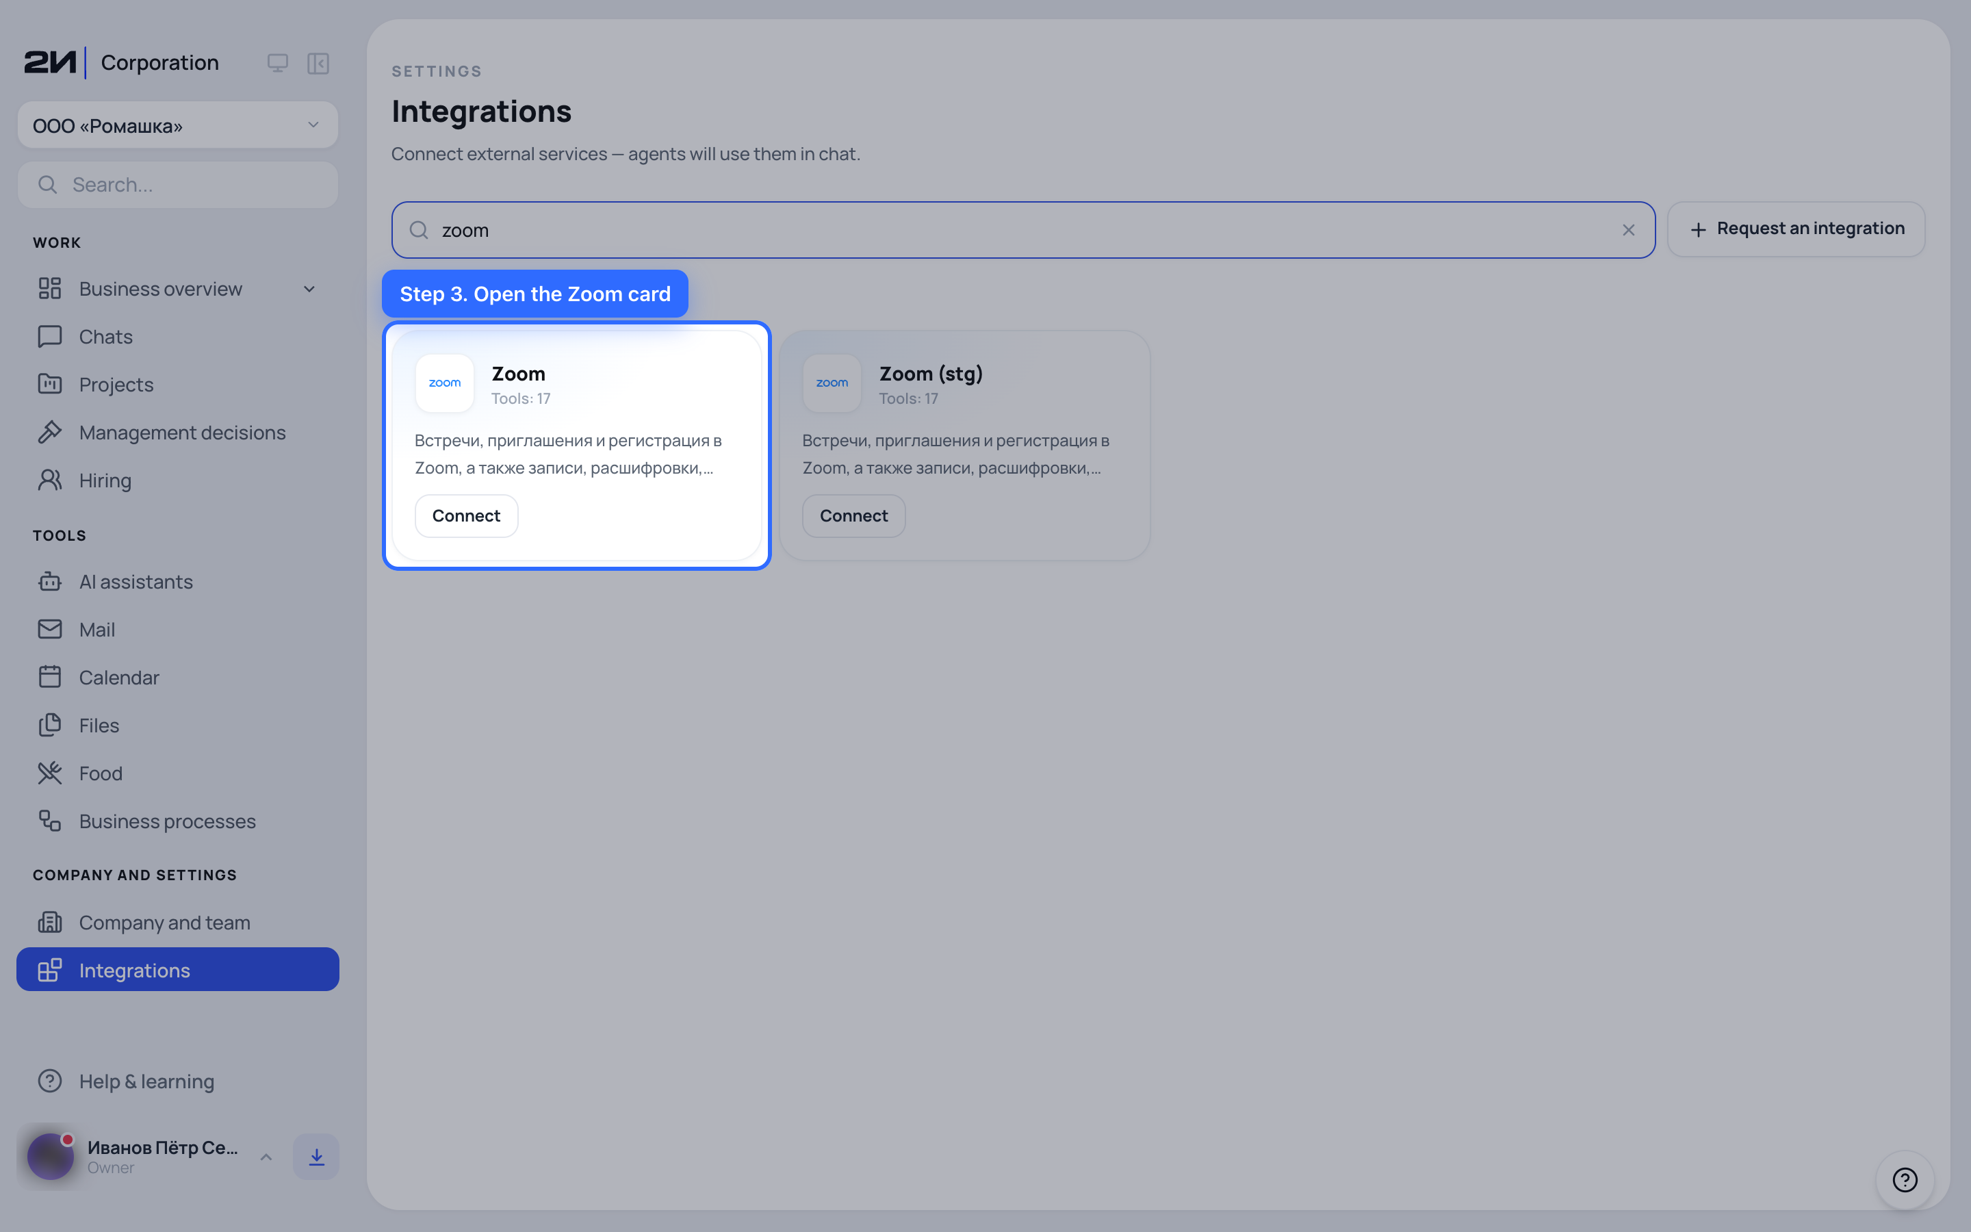Clear the zoom search query
1971x1232 pixels.
pos(1628,231)
